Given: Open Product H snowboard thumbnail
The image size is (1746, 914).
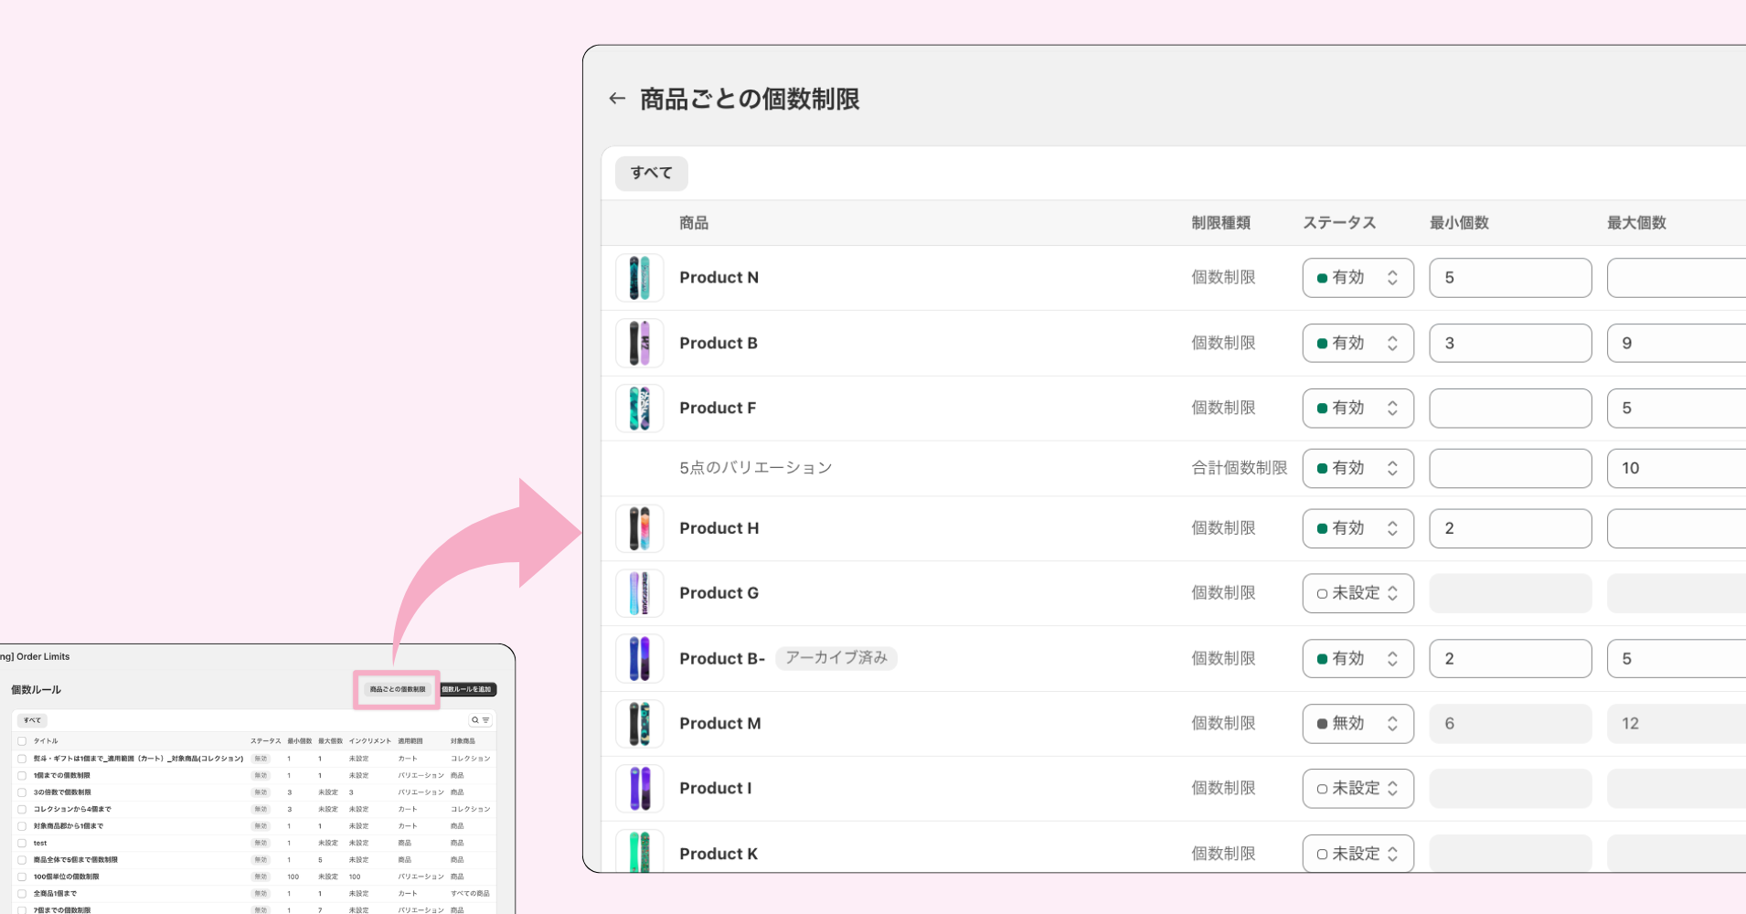Looking at the screenshot, I should pyautogui.click(x=640, y=528).
